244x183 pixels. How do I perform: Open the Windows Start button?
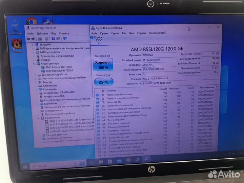25,167
